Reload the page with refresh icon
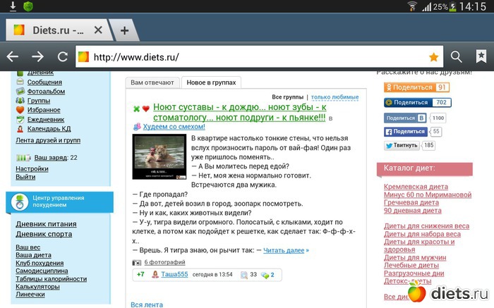494x308 pixels. click(63, 57)
